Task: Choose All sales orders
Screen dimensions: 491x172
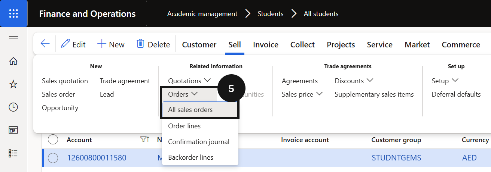Action: click(200, 110)
